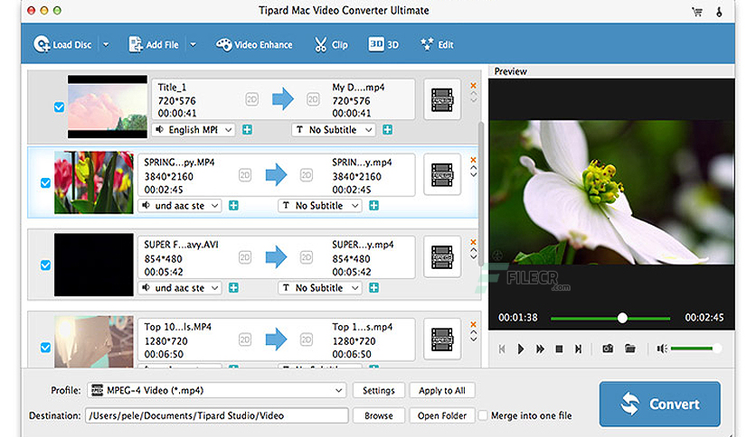
Task: Open output format for SUPER F row
Action: click(442, 257)
